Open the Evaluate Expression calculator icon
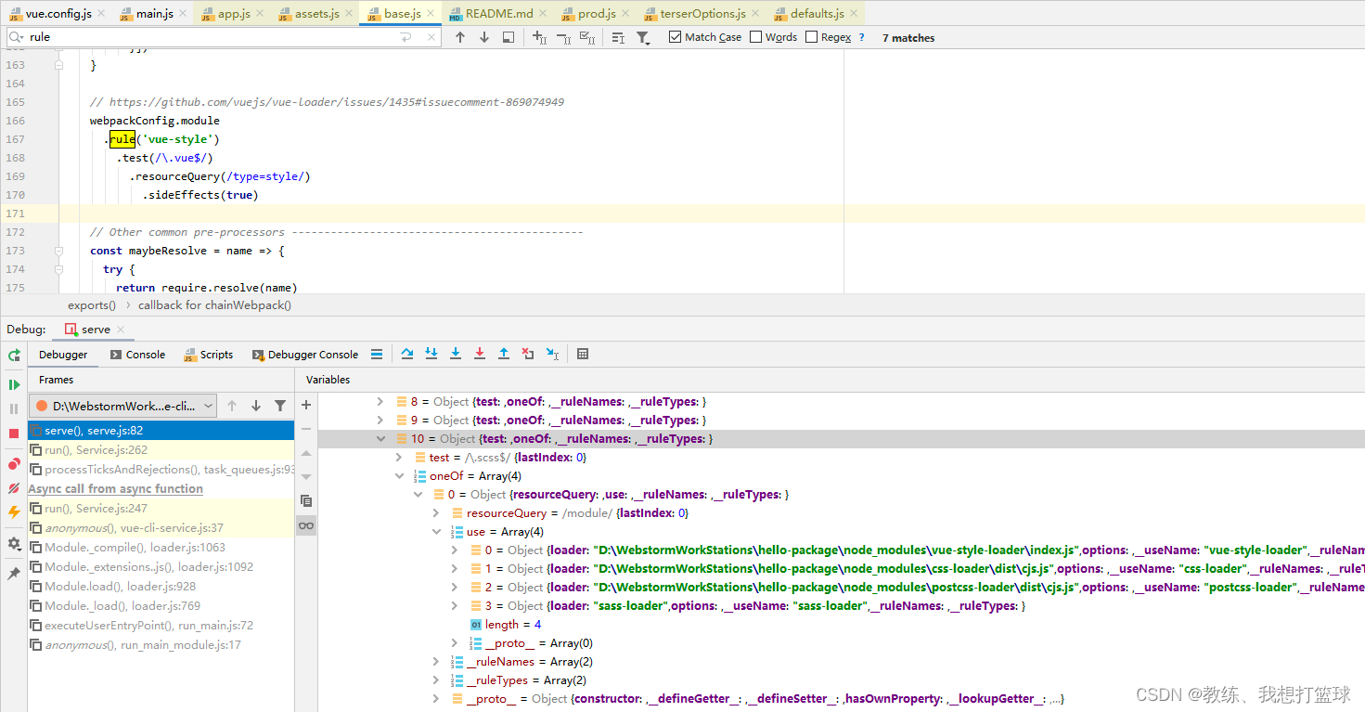 (583, 354)
